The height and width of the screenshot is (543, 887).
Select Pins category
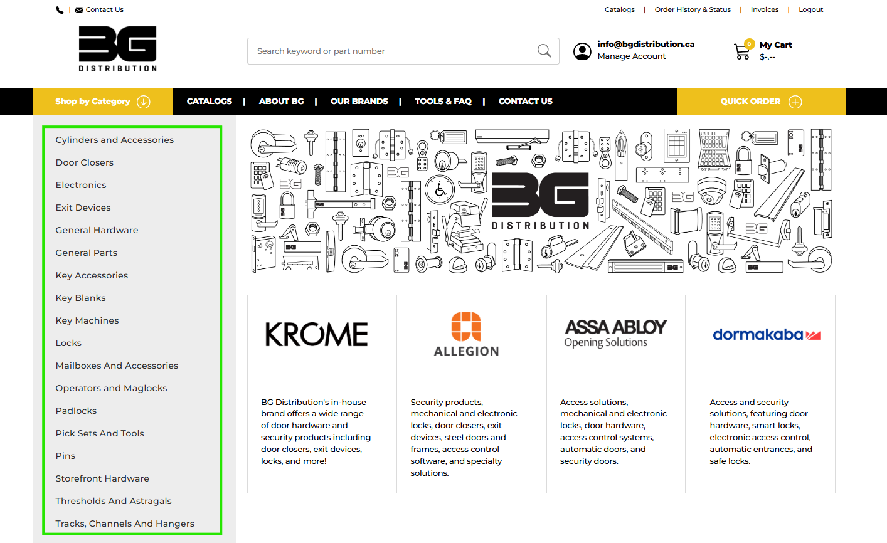pyautogui.click(x=65, y=456)
